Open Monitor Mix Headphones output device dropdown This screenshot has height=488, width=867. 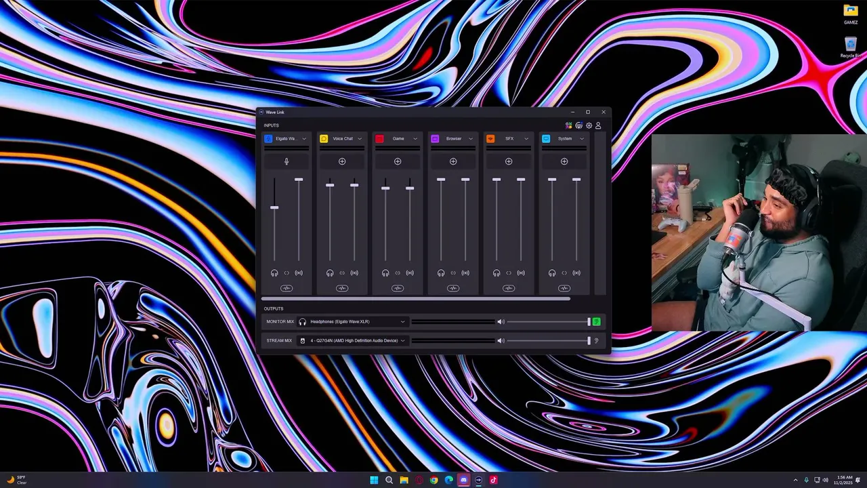click(x=352, y=322)
